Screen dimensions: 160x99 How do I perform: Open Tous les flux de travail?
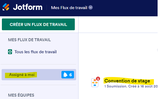click(36, 52)
